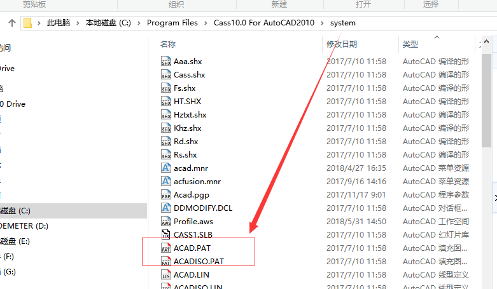Select the ACAD.PAT file icon
The image size is (497, 289).
pos(166,248)
